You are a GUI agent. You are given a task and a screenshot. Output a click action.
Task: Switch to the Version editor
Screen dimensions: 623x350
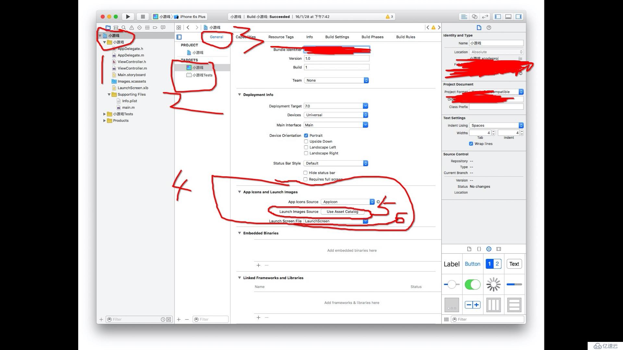pyautogui.click(x=485, y=17)
